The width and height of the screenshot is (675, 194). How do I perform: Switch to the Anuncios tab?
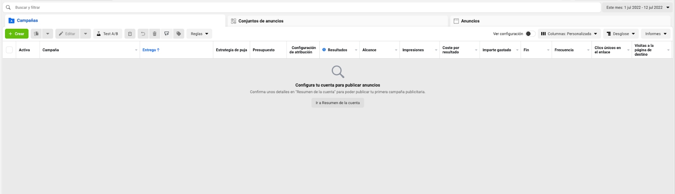point(470,21)
